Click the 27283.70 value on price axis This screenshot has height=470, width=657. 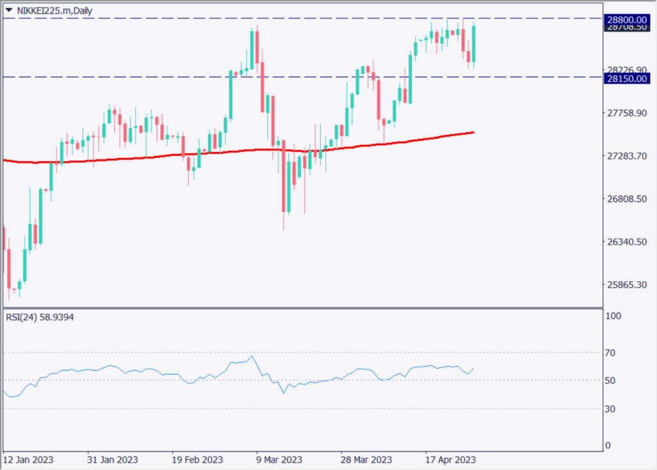[x=626, y=156]
